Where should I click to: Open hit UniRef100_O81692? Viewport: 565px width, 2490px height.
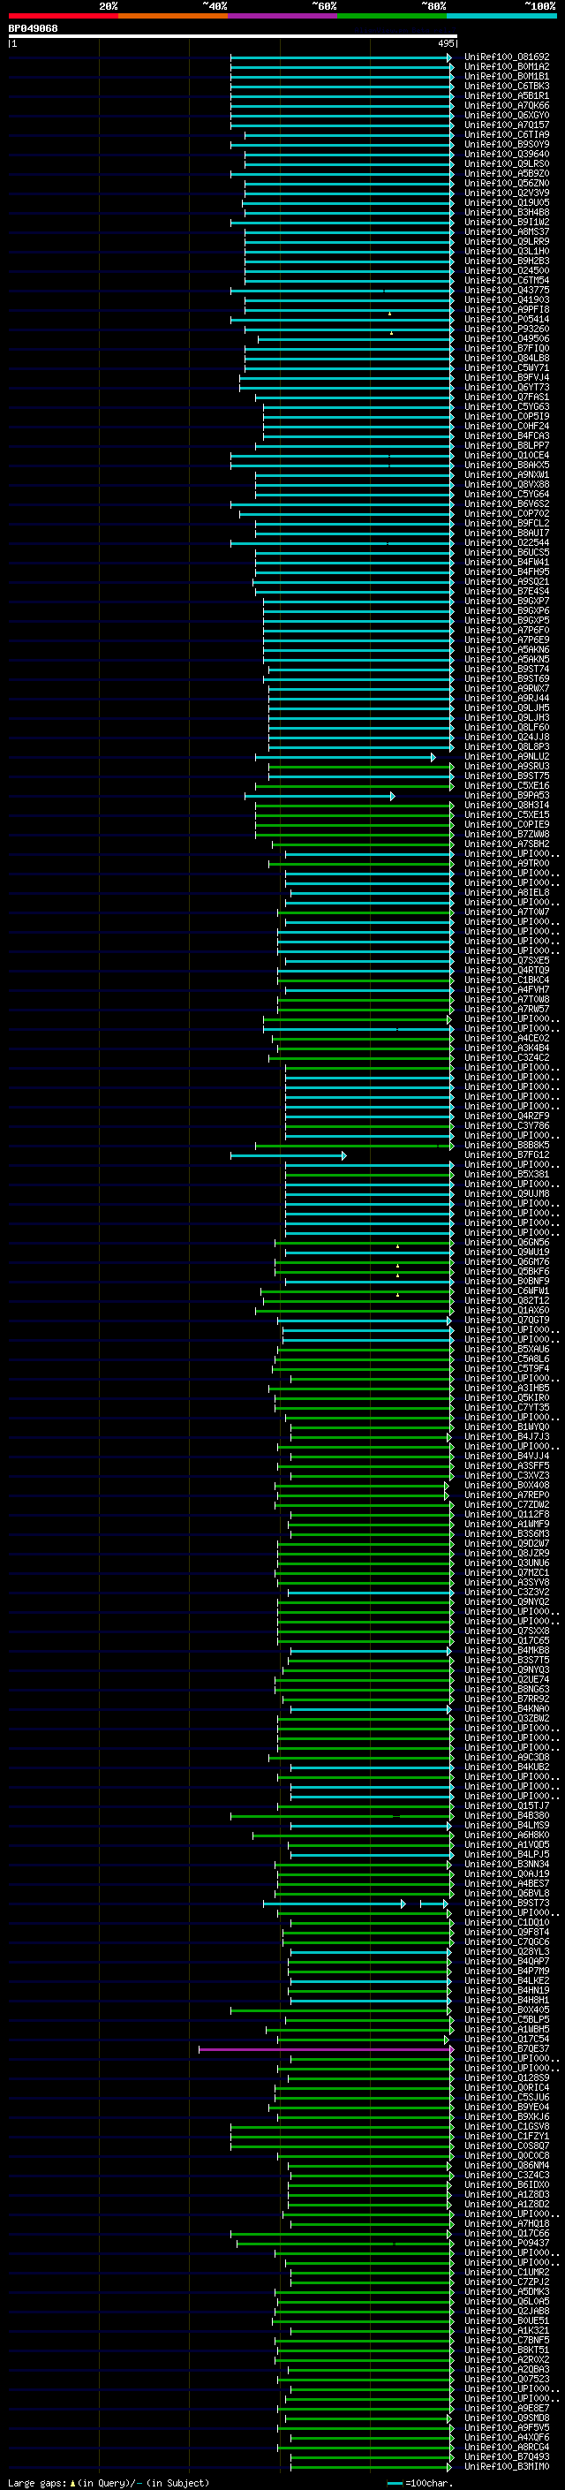pos(507,57)
